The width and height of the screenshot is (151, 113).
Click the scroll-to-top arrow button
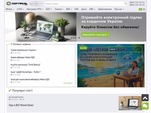point(145,98)
